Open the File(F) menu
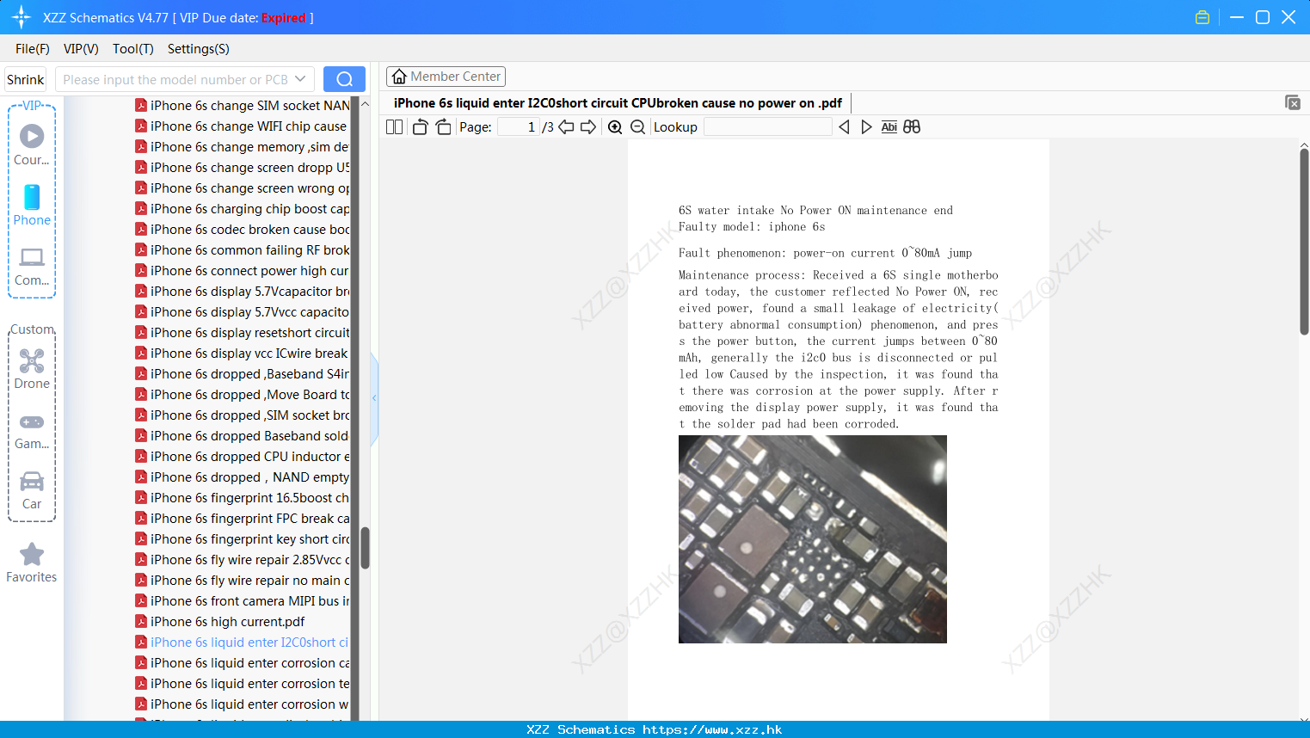Image resolution: width=1310 pixels, height=738 pixels. [33, 49]
